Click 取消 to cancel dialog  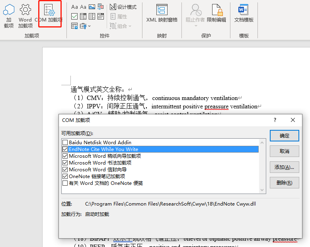coord(284,151)
